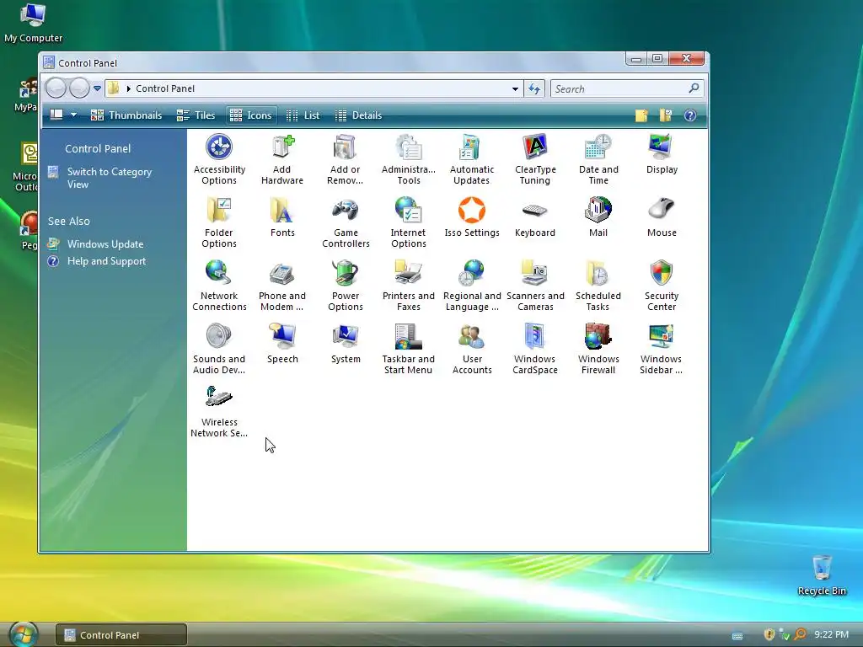
Task: Click the security shield tray icon
Action: click(x=769, y=634)
